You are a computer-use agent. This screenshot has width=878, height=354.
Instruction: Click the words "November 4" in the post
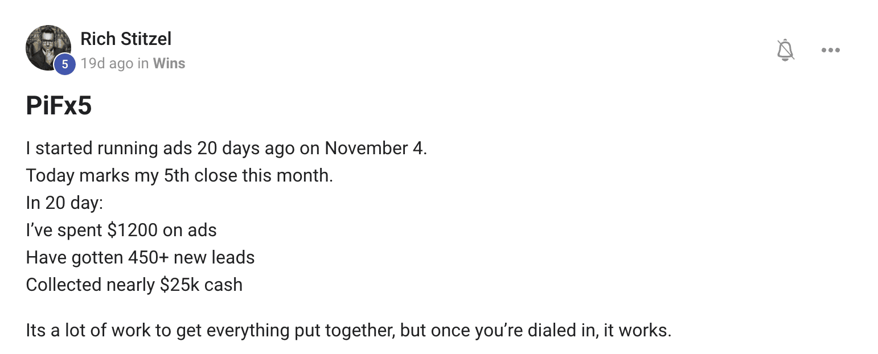click(x=375, y=148)
